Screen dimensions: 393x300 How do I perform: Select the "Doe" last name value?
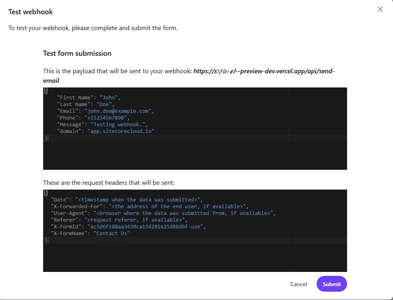pyautogui.click(x=104, y=104)
